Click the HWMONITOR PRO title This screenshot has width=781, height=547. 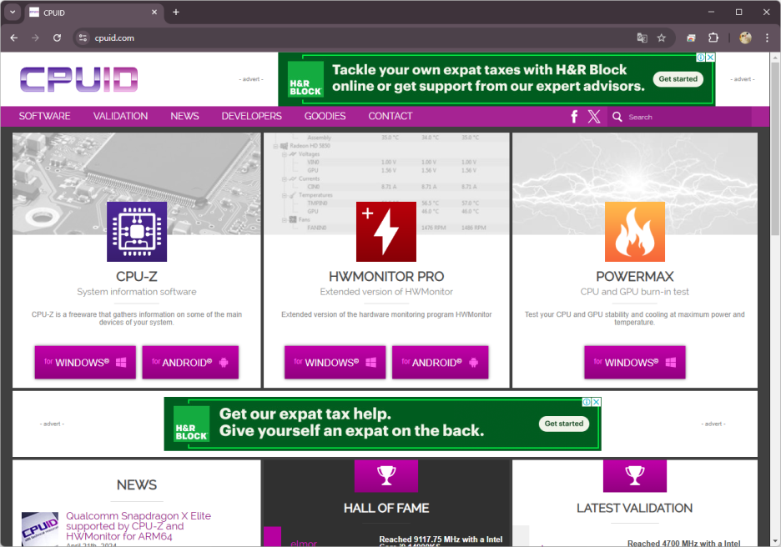(x=386, y=276)
